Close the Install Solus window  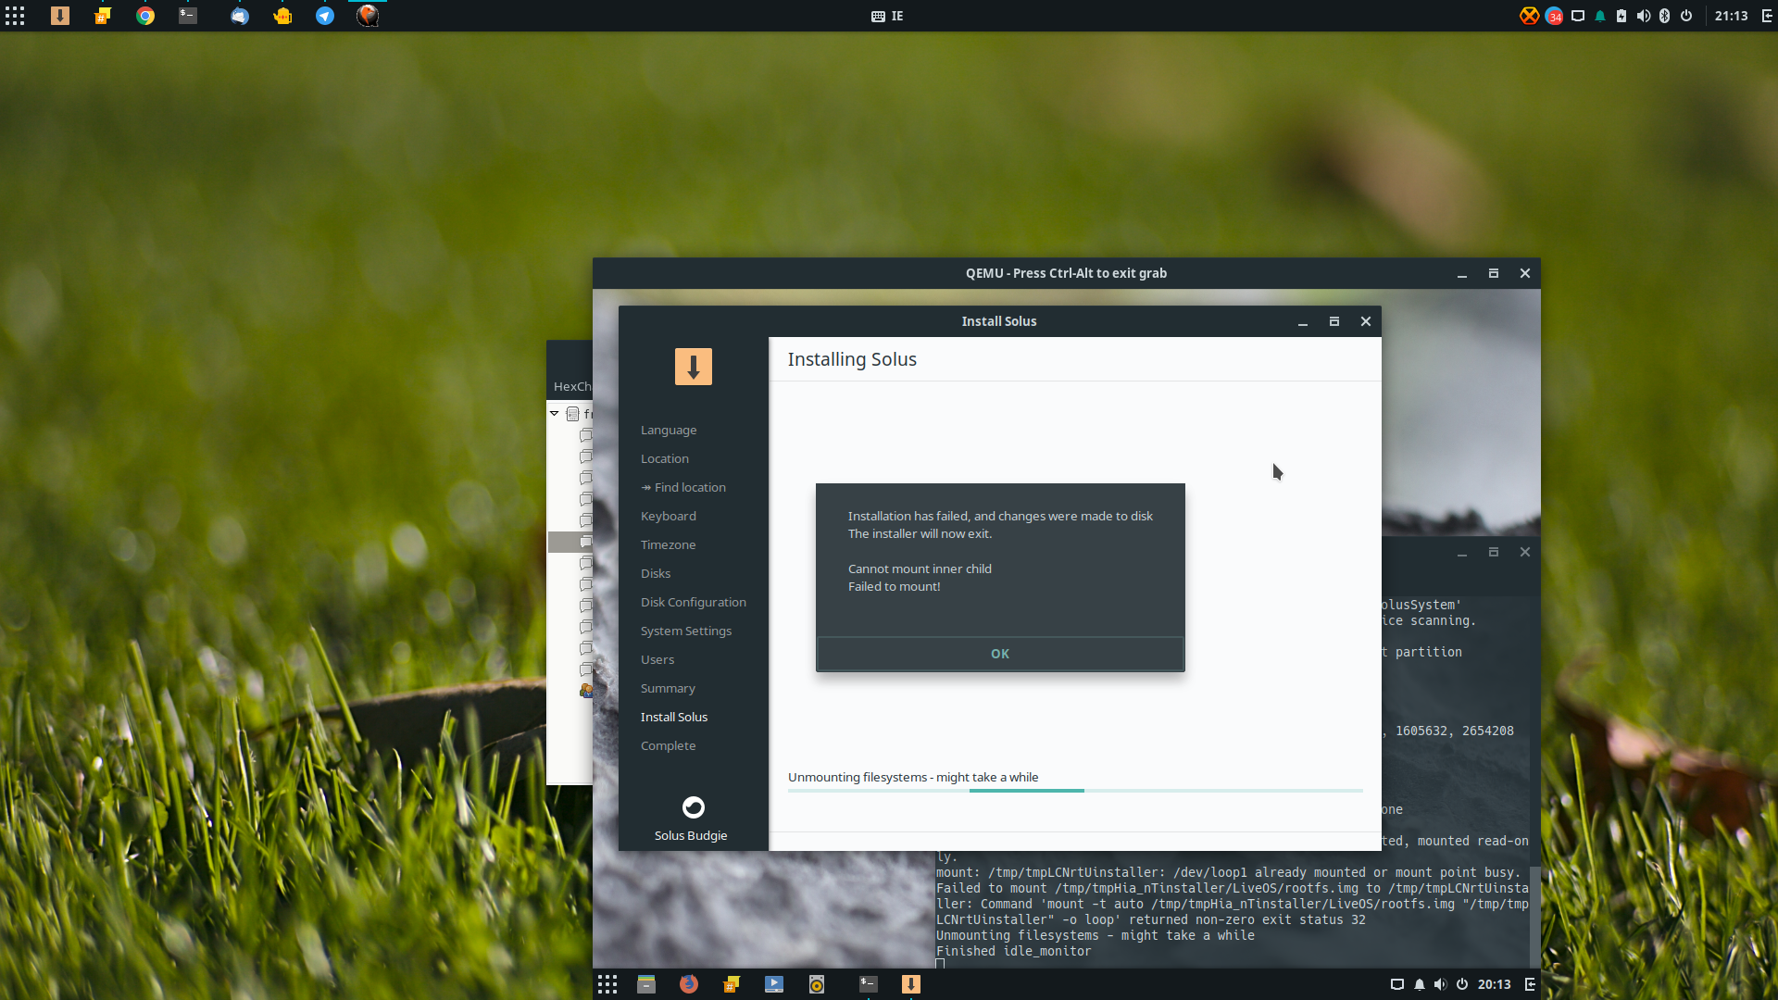pyautogui.click(x=1366, y=322)
